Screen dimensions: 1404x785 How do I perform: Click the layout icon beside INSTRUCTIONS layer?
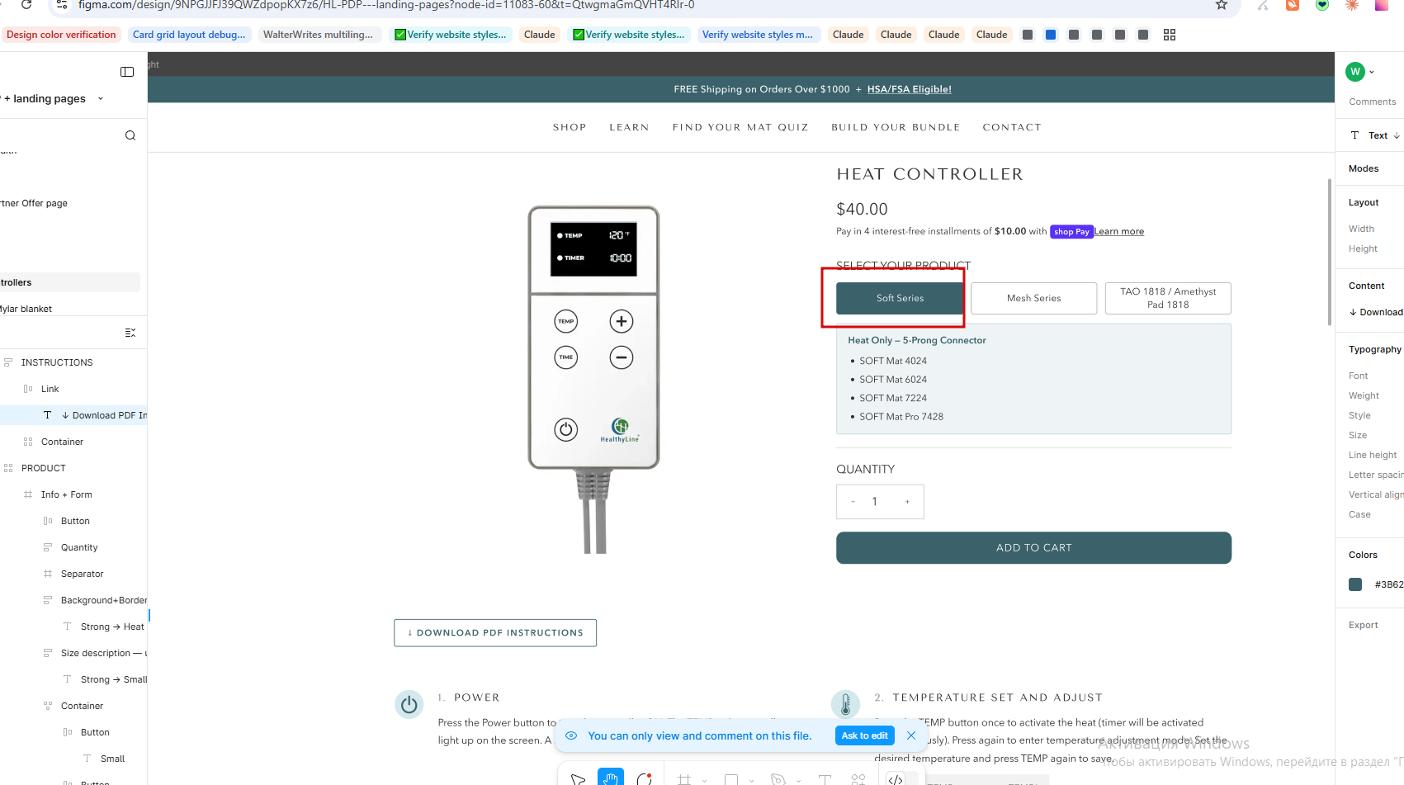click(x=8, y=362)
